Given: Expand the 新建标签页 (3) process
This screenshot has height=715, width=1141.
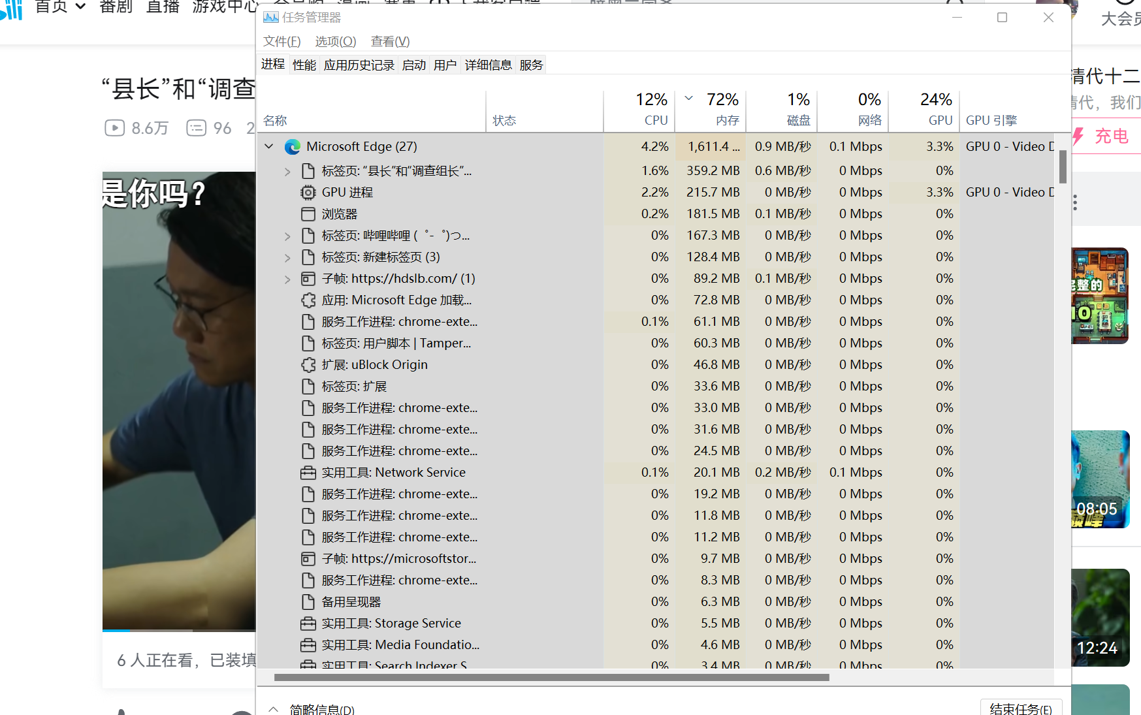Looking at the screenshot, I should [x=287, y=258].
